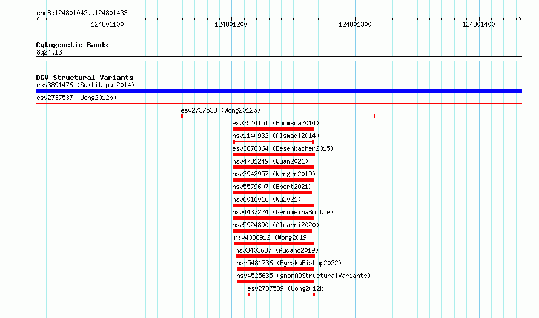Screen dimensions: 539x318
Task: Click red bar under nsv4437224
Action: pyautogui.click(x=273, y=218)
